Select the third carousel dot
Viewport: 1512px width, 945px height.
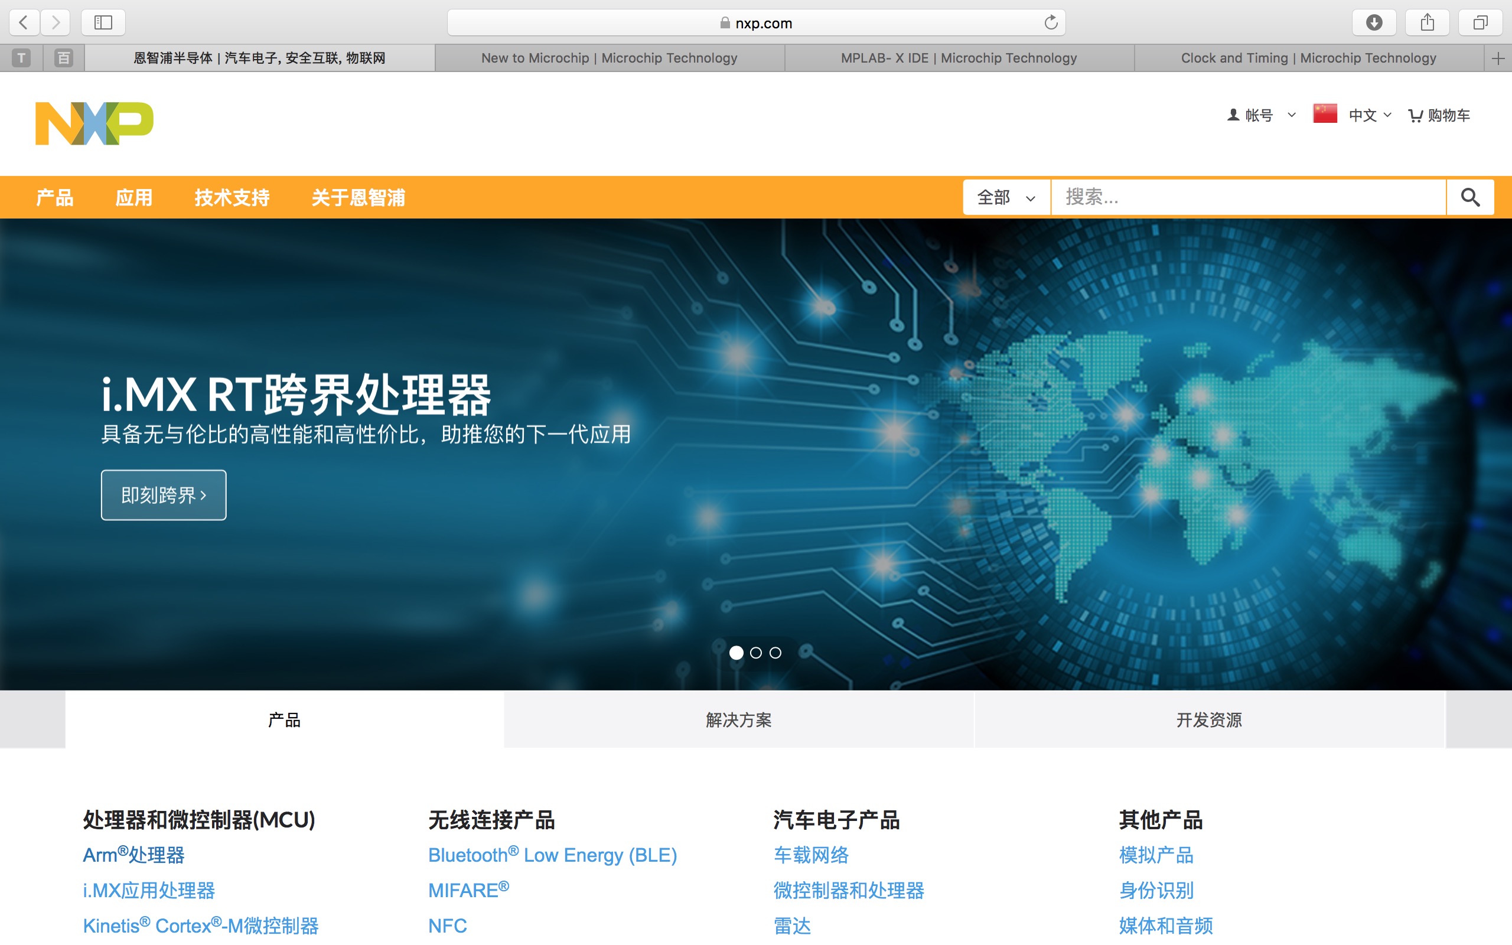click(775, 653)
